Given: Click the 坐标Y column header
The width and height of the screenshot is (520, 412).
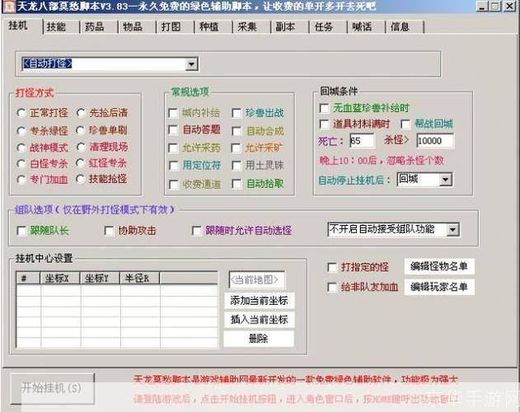Looking at the screenshot, I should point(100,279).
